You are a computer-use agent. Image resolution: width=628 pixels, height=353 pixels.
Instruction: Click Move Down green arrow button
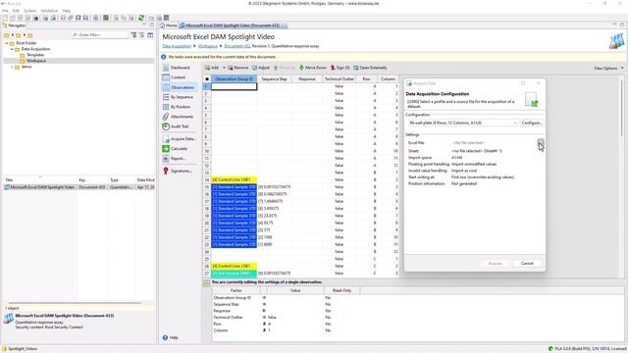[313, 68]
